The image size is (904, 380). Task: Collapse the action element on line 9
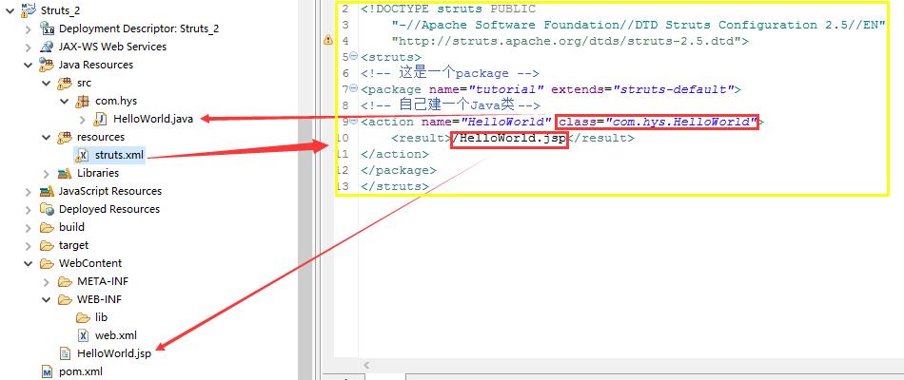pyautogui.click(x=354, y=121)
